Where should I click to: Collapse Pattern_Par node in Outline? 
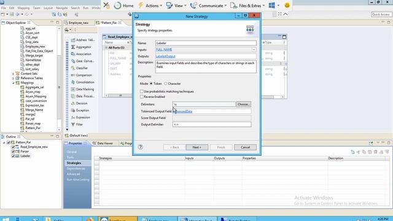[4, 142]
